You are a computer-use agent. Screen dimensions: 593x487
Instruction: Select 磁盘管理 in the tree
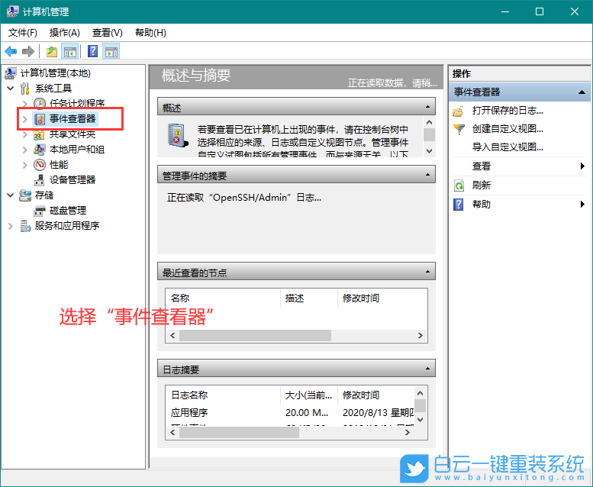(68, 211)
